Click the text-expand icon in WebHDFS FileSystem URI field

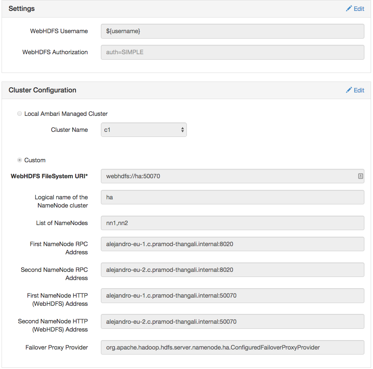(360, 176)
